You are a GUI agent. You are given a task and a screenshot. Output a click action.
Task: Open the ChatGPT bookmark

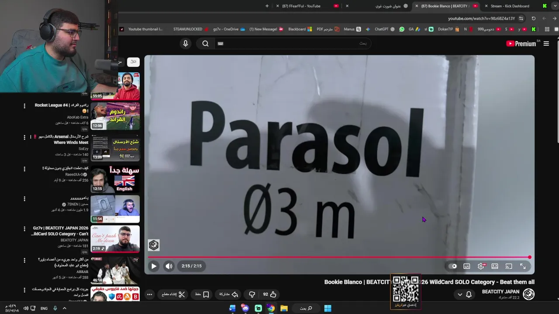coord(384,29)
